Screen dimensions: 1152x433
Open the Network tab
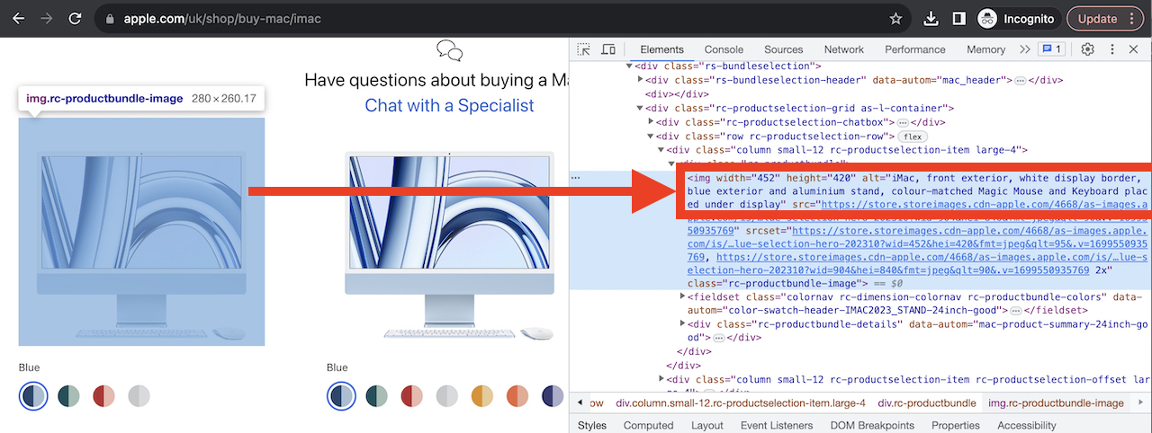click(843, 49)
